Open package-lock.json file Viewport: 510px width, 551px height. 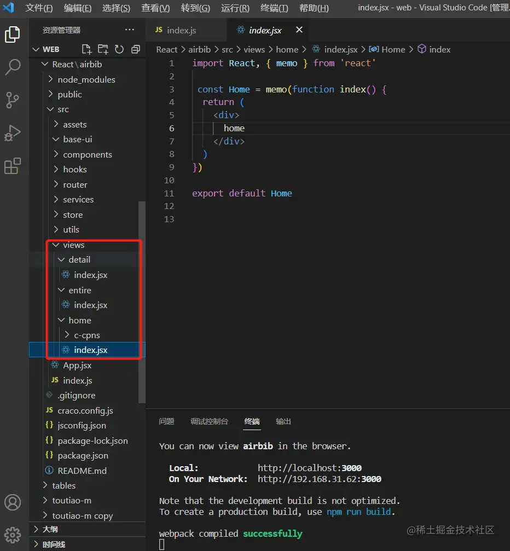pos(87,440)
